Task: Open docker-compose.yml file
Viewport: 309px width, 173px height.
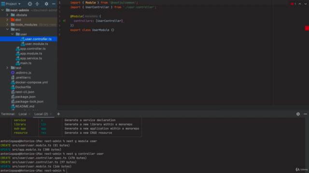Action: pyautogui.click(x=31, y=82)
